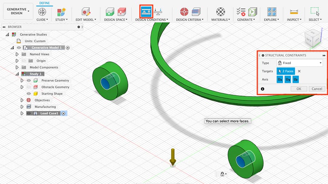Viewport: 328px width, 184px height.
Task: Choose the red Obstacle Geometry tool
Action: tap(122, 12)
